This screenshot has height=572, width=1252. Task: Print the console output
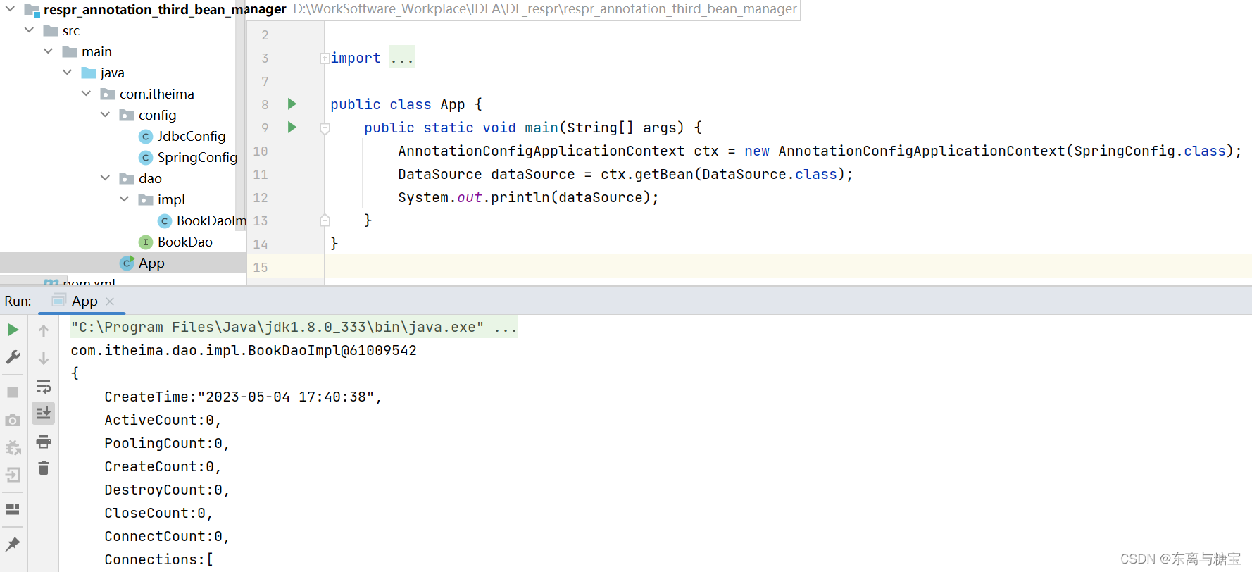coord(44,442)
